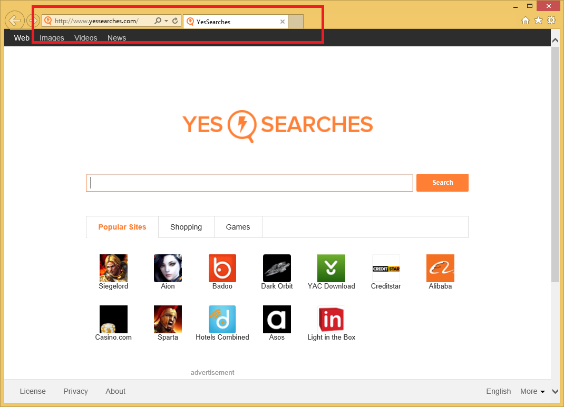Refresh the page with the reload icon

coord(175,21)
